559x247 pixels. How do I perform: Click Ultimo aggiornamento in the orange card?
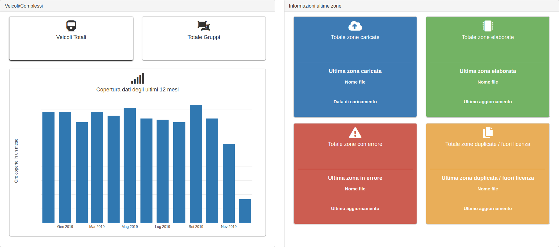coord(488,209)
